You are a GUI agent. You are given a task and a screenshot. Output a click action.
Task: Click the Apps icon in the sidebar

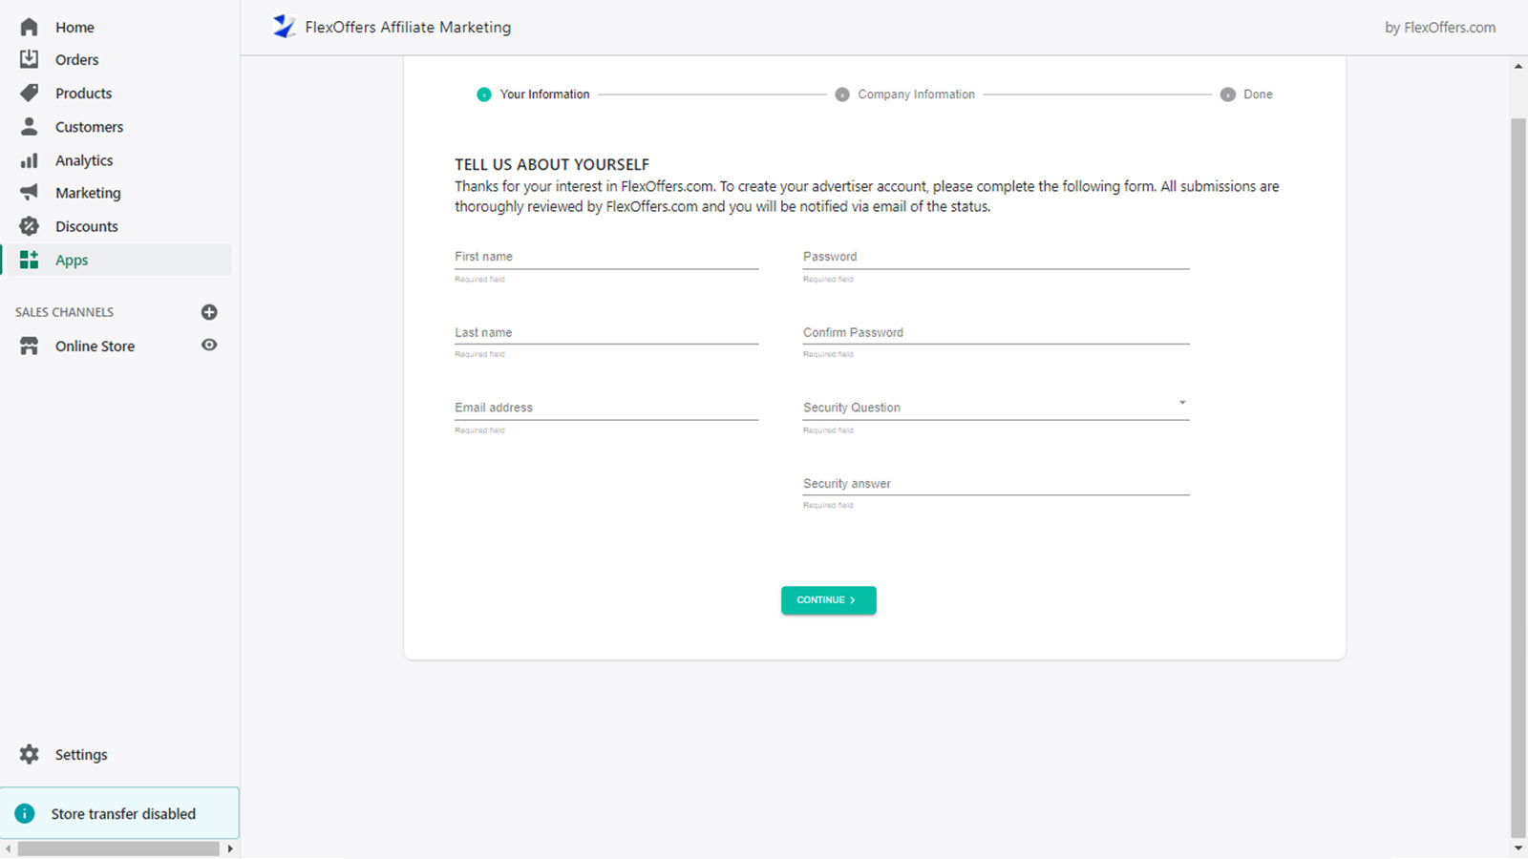29,259
